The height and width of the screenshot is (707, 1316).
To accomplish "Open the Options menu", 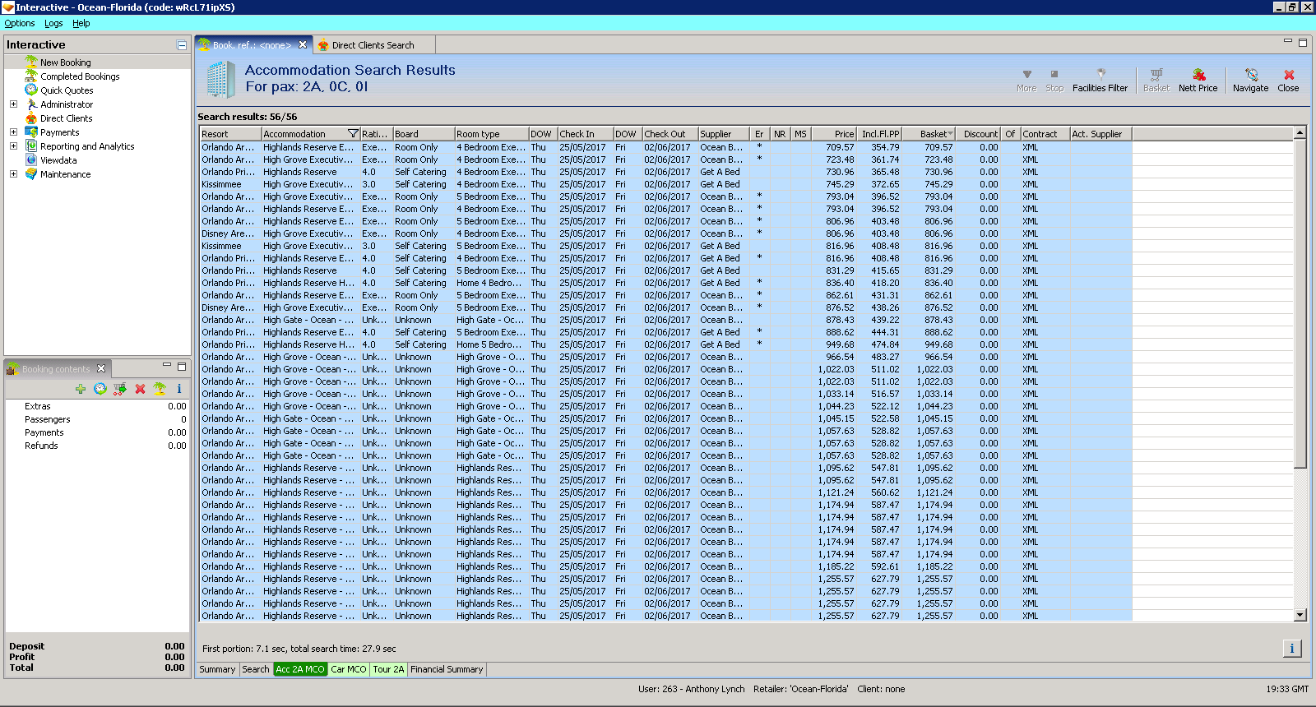I will (x=20, y=23).
